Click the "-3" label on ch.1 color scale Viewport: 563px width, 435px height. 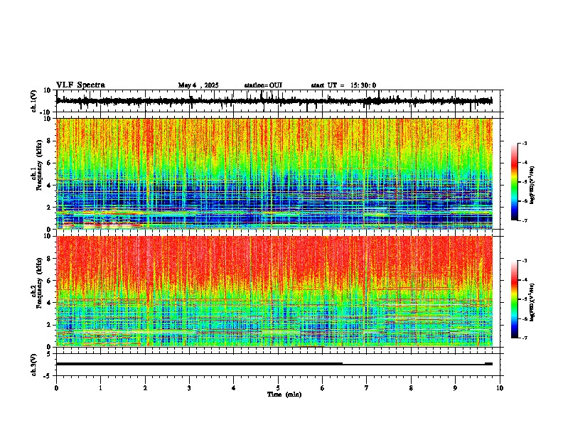pos(524,144)
